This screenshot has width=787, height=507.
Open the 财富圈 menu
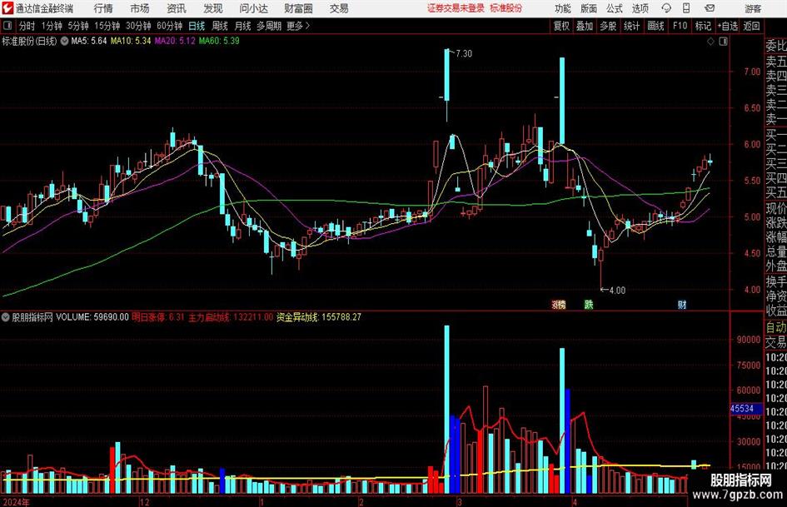(x=298, y=8)
